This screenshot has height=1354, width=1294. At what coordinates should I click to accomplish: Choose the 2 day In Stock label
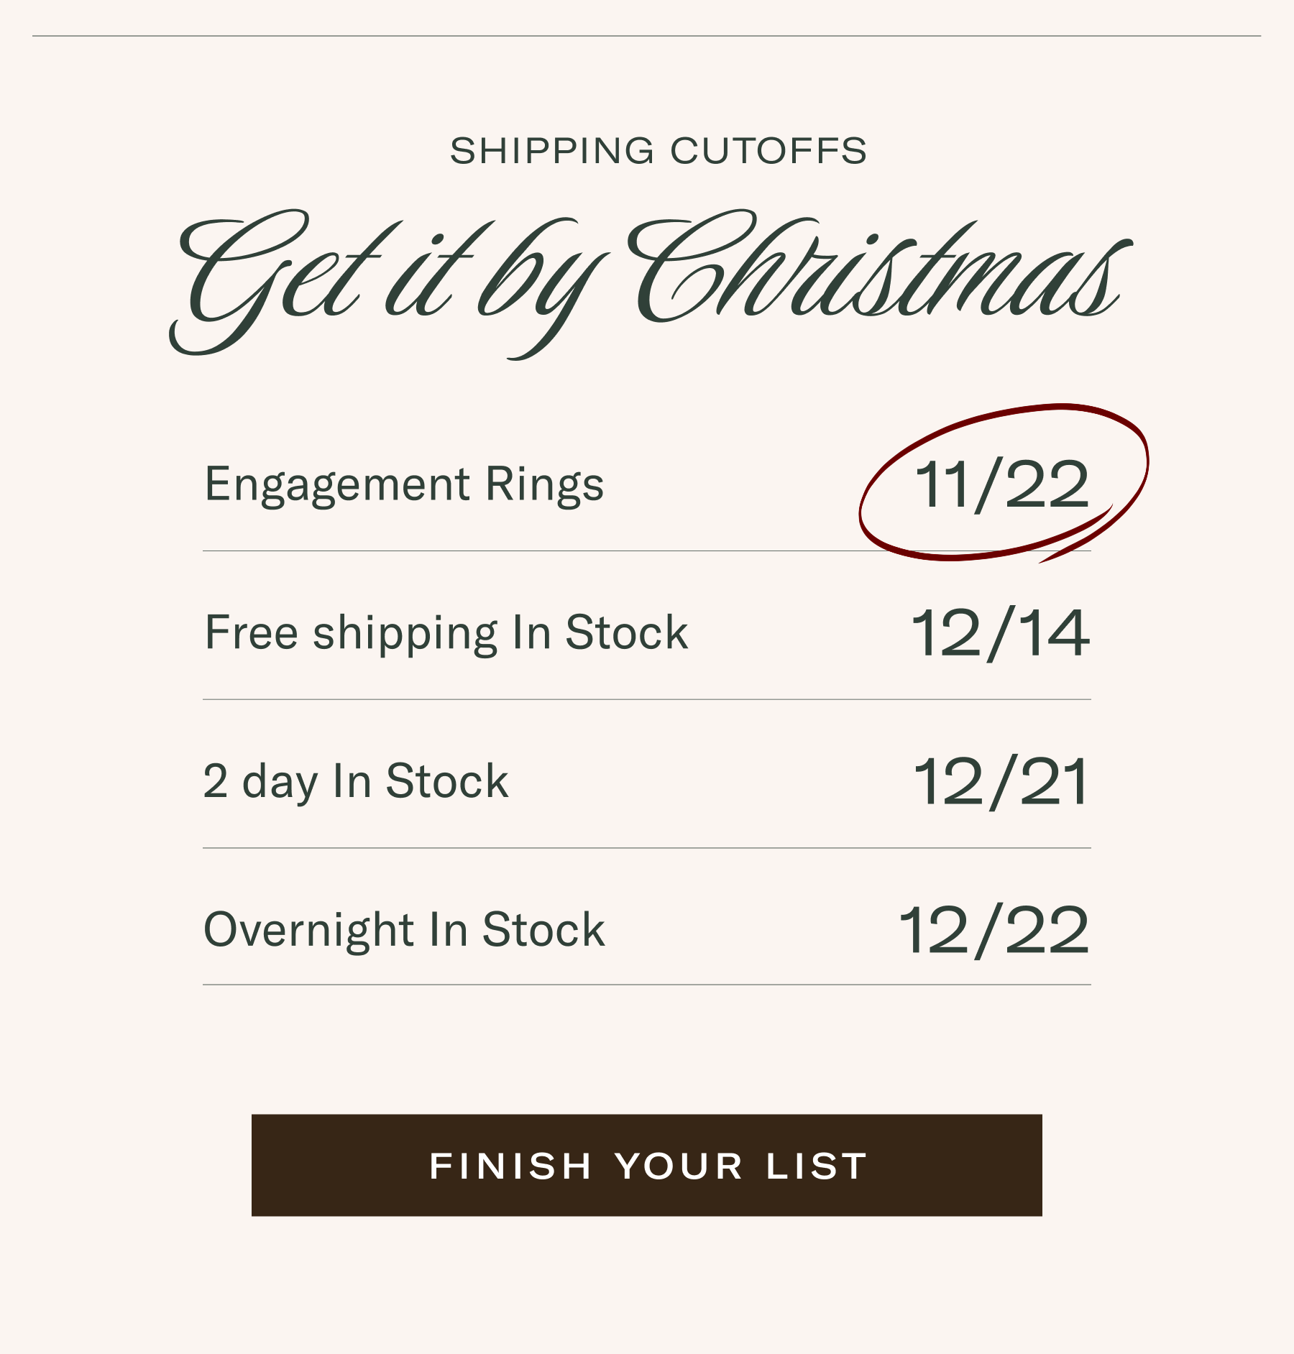pyautogui.click(x=356, y=781)
